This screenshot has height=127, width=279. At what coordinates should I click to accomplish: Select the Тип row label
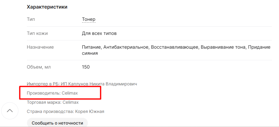(31, 19)
